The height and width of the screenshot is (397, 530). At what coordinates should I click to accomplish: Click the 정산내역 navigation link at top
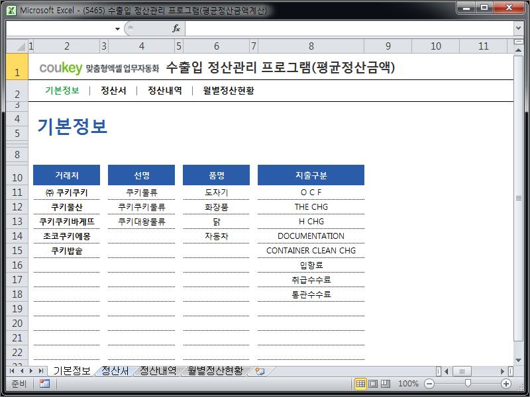[165, 91]
